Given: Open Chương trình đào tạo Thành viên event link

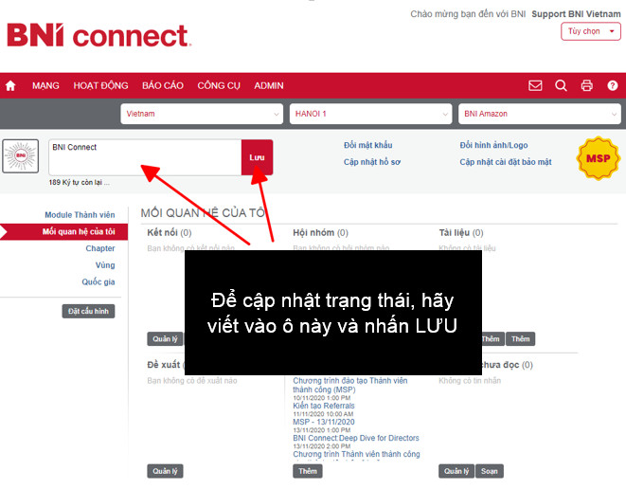Looking at the screenshot, I should click(x=350, y=385).
